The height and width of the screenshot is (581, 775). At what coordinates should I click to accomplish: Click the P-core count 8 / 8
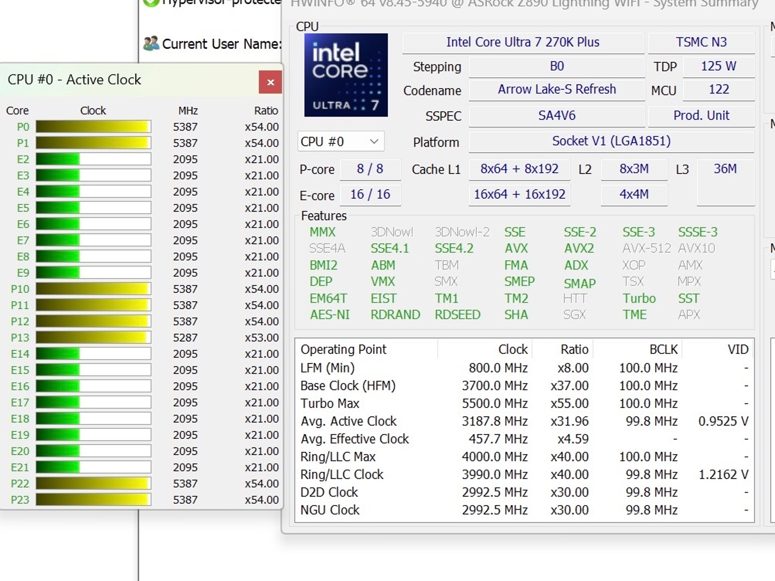tap(370, 169)
